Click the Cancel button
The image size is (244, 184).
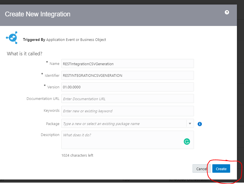tap(202, 169)
